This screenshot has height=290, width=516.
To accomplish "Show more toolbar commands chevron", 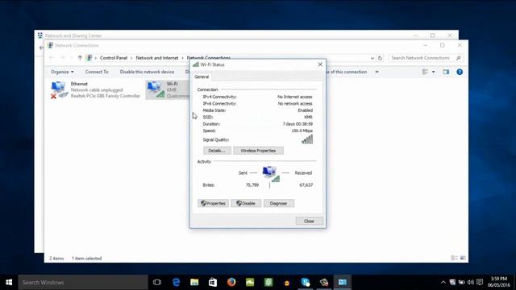I will pos(377,72).
